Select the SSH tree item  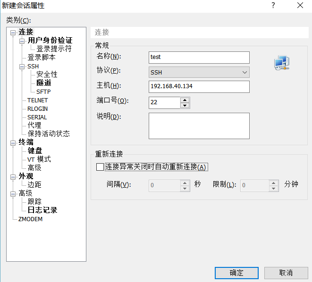click(x=33, y=66)
